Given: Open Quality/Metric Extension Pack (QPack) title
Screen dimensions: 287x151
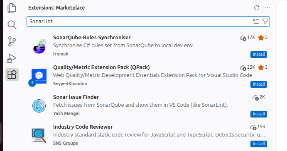Looking at the screenshot, I should tap(101, 67).
